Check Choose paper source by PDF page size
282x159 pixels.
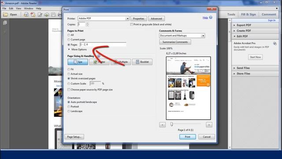tap(69, 90)
